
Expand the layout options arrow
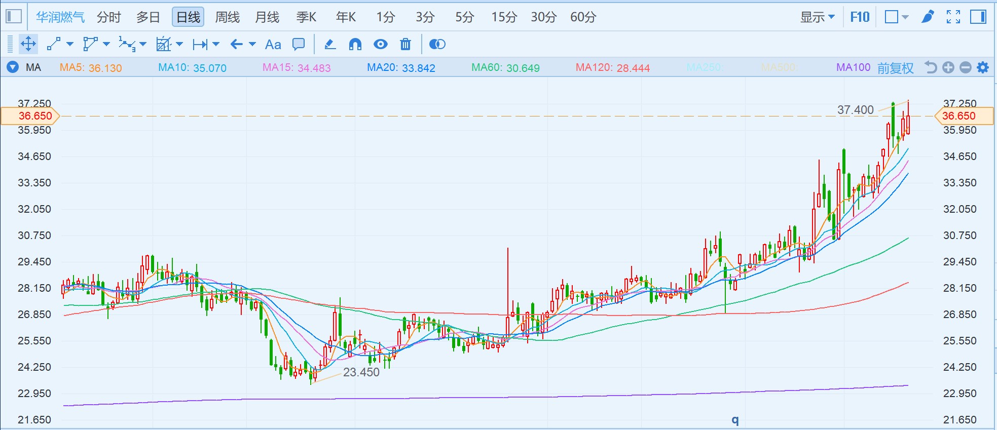905,17
